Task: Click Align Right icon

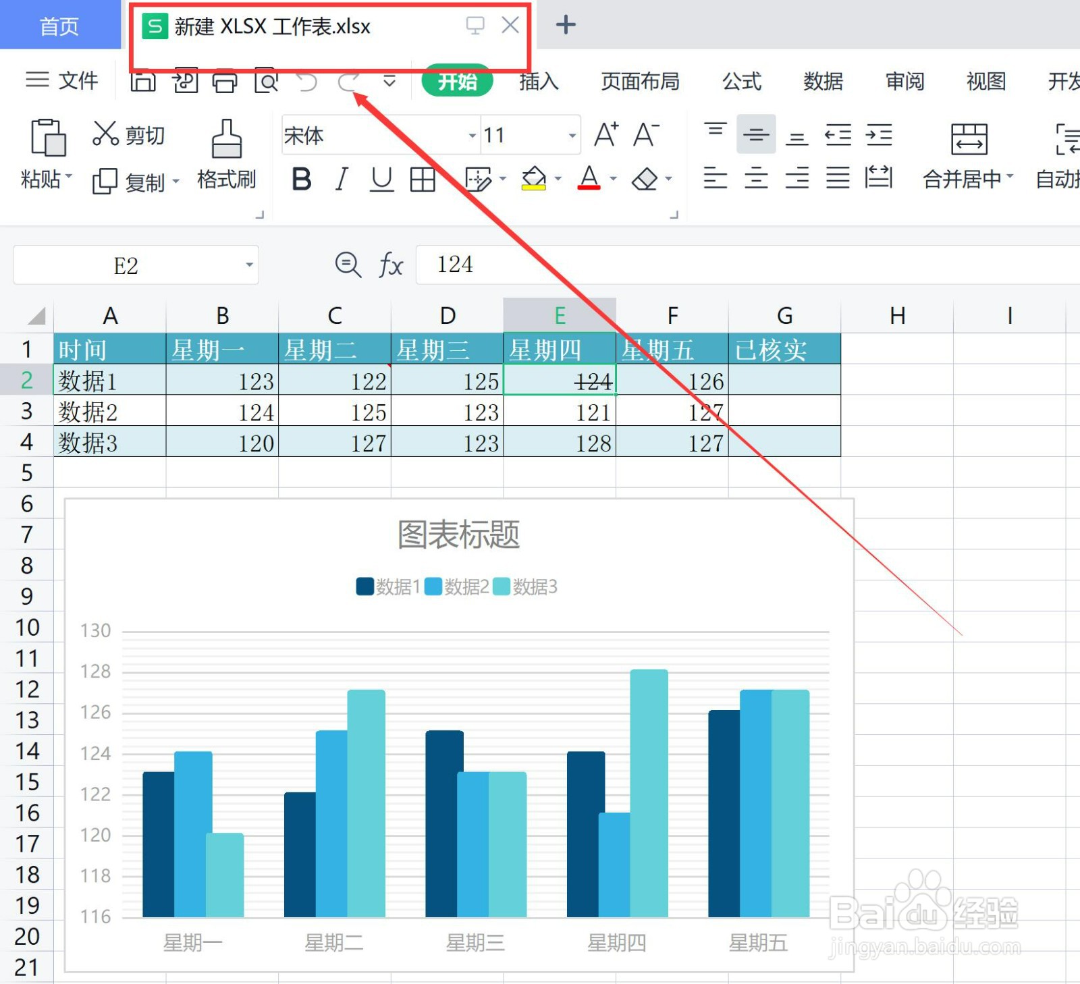Action: point(797,178)
